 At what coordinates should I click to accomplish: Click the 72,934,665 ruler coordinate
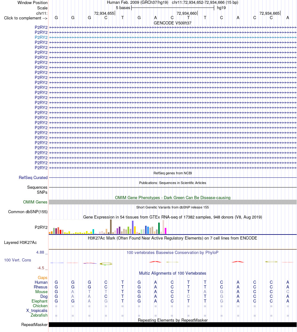click(269, 13)
